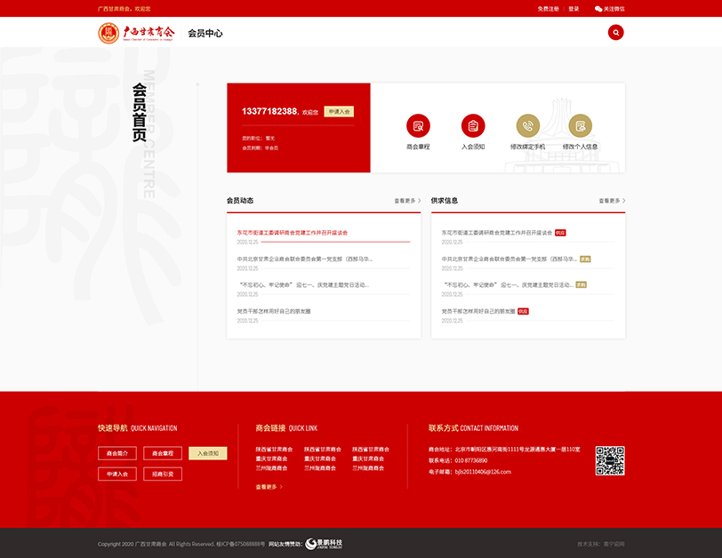Viewport: 722px width, 558px height.
Task: Click the yellow 申请入会 button beside phone number
Action: click(x=339, y=111)
